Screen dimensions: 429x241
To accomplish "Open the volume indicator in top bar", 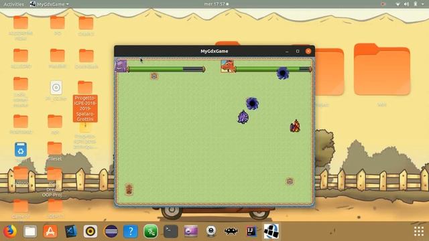I will pos(407,4).
